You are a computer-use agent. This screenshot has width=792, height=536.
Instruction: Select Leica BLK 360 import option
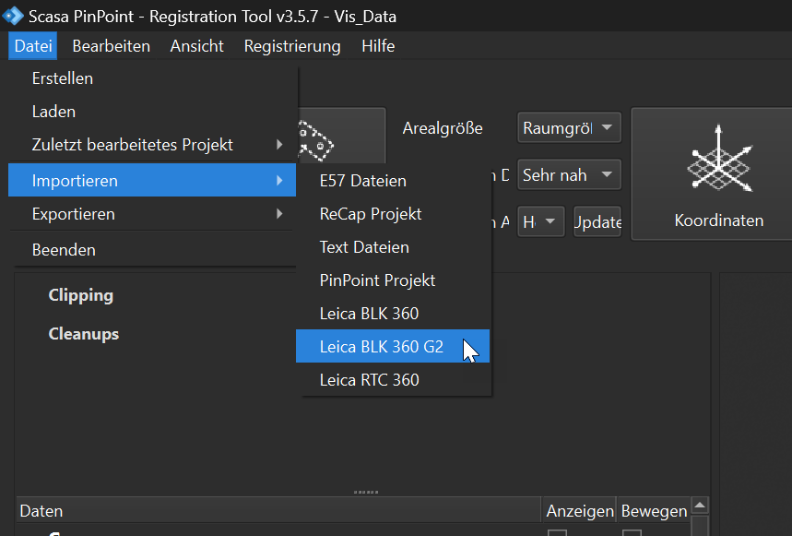point(393,314)
